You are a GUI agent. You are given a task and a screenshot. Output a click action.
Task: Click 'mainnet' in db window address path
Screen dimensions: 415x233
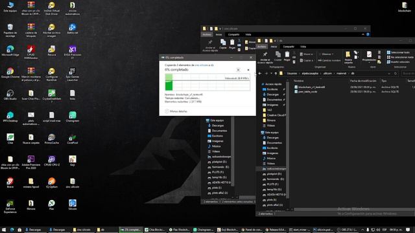pos(341,73)
